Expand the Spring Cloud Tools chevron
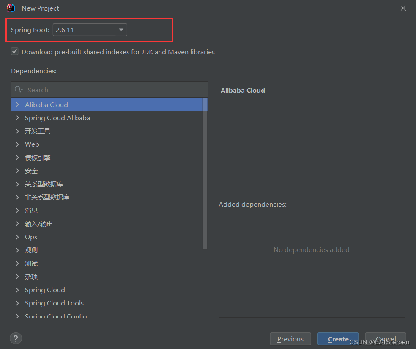Image resolution: width=416 pixels, height=349 pixels. pyautogui.click(x=17, y=303)
